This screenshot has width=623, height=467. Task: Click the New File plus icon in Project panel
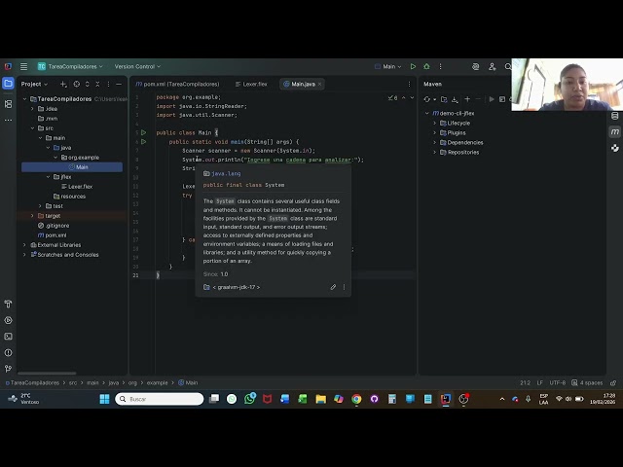point(63,85)
